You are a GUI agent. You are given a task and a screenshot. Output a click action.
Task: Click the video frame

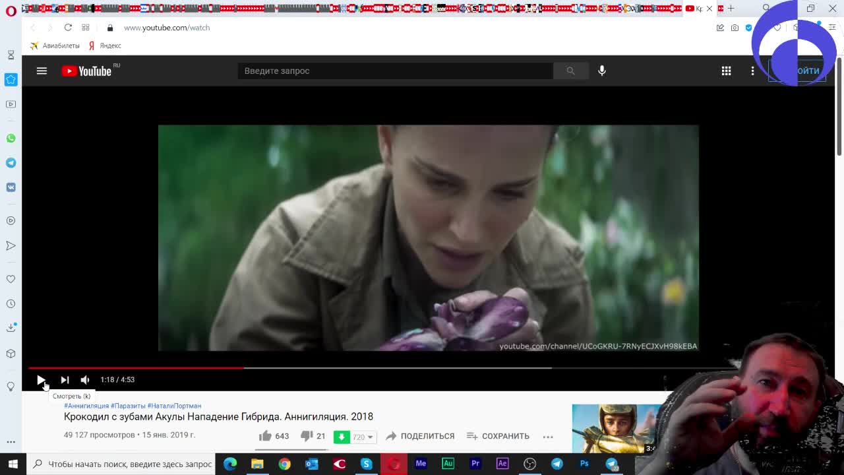(428, 237)
